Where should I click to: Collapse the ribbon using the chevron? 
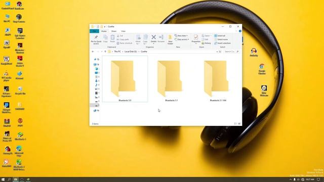click(x=236, y=31)
